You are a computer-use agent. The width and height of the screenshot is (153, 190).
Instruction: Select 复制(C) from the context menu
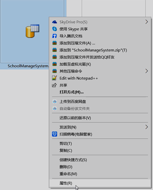coord(100,151)
